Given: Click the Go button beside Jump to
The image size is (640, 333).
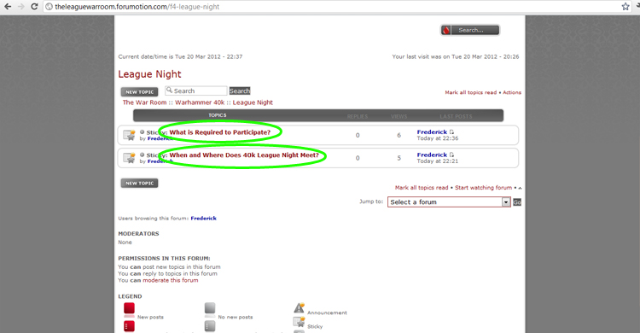Looking at the screenshot, I should (x=517, y=202).
